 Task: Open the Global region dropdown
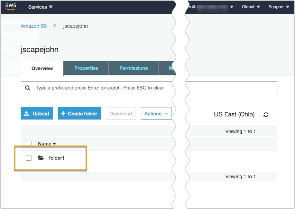(251, 7)
